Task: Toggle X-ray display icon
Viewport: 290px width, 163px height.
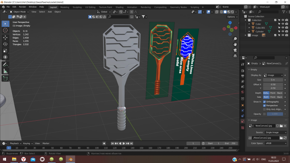Action: tap(217, 12)
